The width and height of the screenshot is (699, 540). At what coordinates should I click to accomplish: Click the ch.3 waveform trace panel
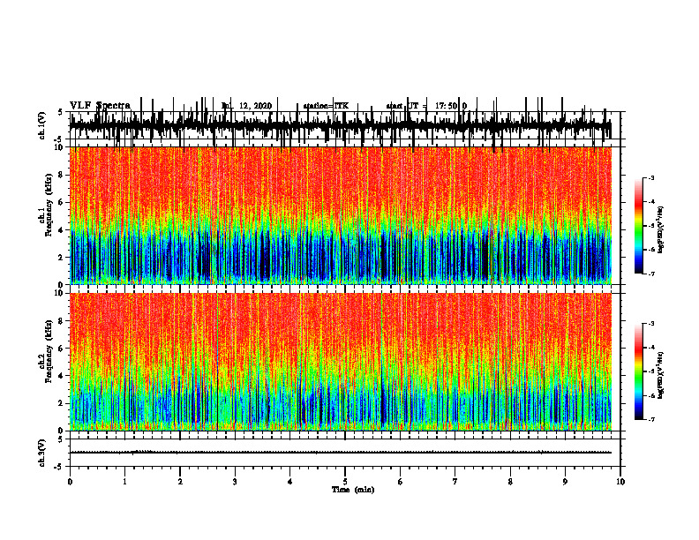(344, 453)
